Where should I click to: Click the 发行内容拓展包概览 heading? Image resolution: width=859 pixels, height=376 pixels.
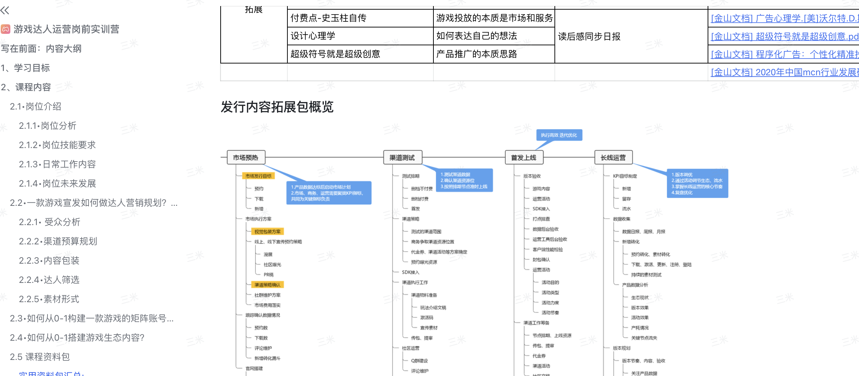tap(277, 107)
